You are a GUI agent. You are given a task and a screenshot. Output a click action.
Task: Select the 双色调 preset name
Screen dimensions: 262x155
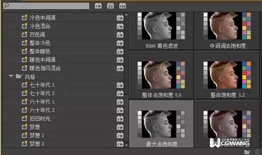pos(37,34)
